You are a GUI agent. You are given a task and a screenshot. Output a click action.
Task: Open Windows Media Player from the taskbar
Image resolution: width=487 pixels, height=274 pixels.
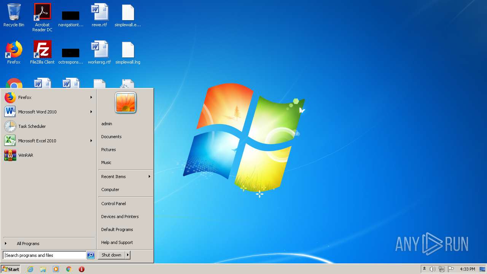tap(56, 269)
